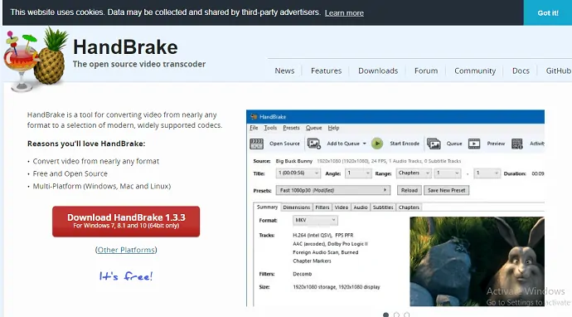Open the Format MKV dropdown
The height and width of the screenshot is (317, 572).
tap(315, 220)
